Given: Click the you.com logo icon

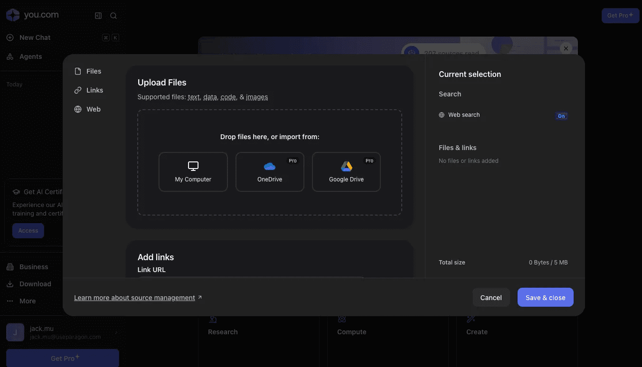Looking at the screenshot, I should (13, 15).
